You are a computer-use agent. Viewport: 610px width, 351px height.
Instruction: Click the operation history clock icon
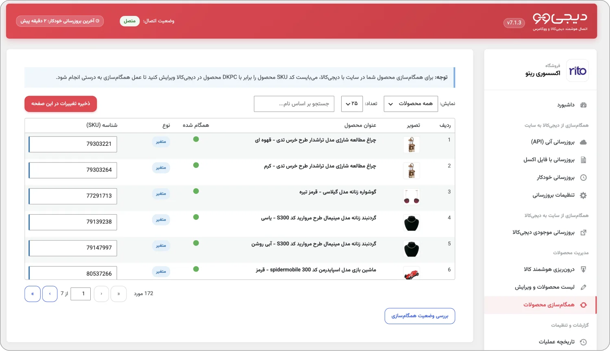pos(583,342)
